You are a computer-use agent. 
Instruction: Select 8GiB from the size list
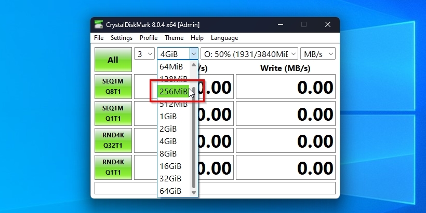coord(174,153)
